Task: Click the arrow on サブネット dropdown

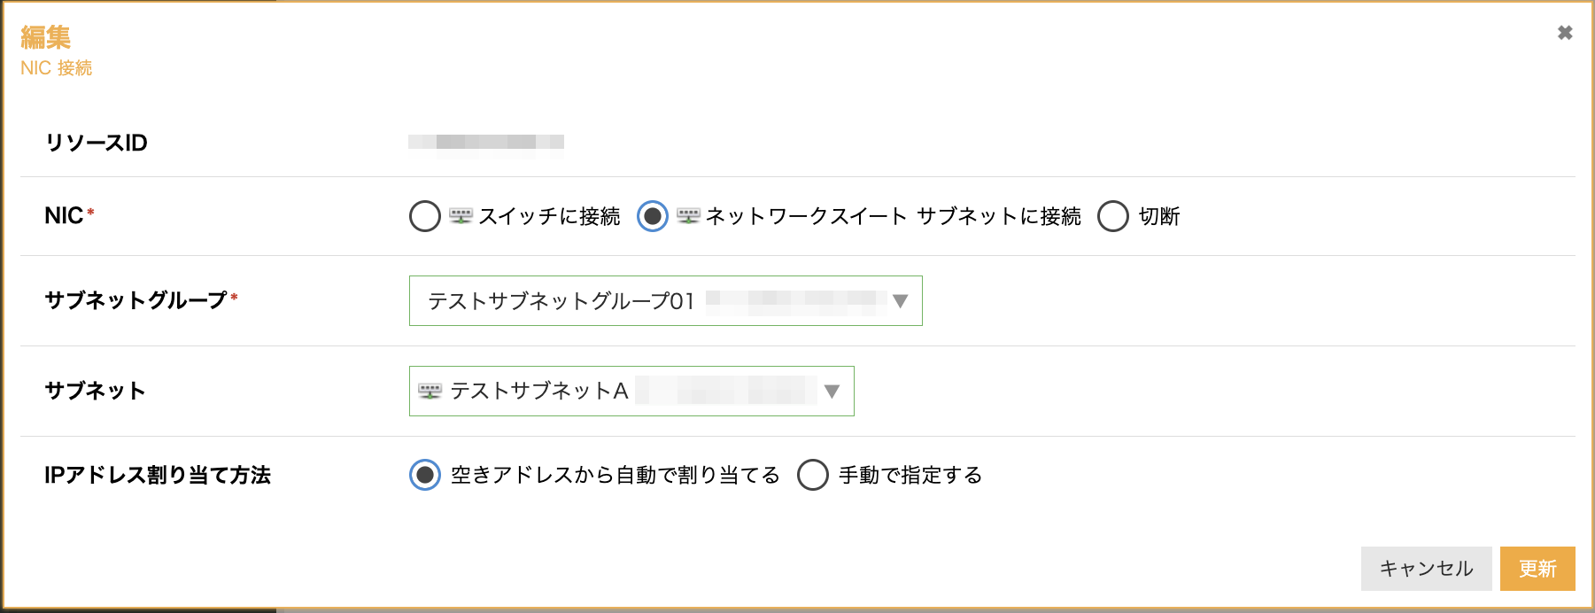Action: click(832, 392)
